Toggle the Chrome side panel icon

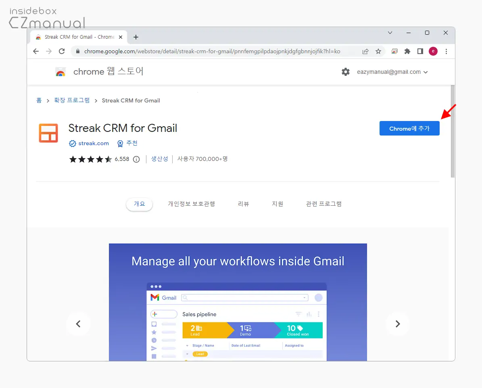420,51
